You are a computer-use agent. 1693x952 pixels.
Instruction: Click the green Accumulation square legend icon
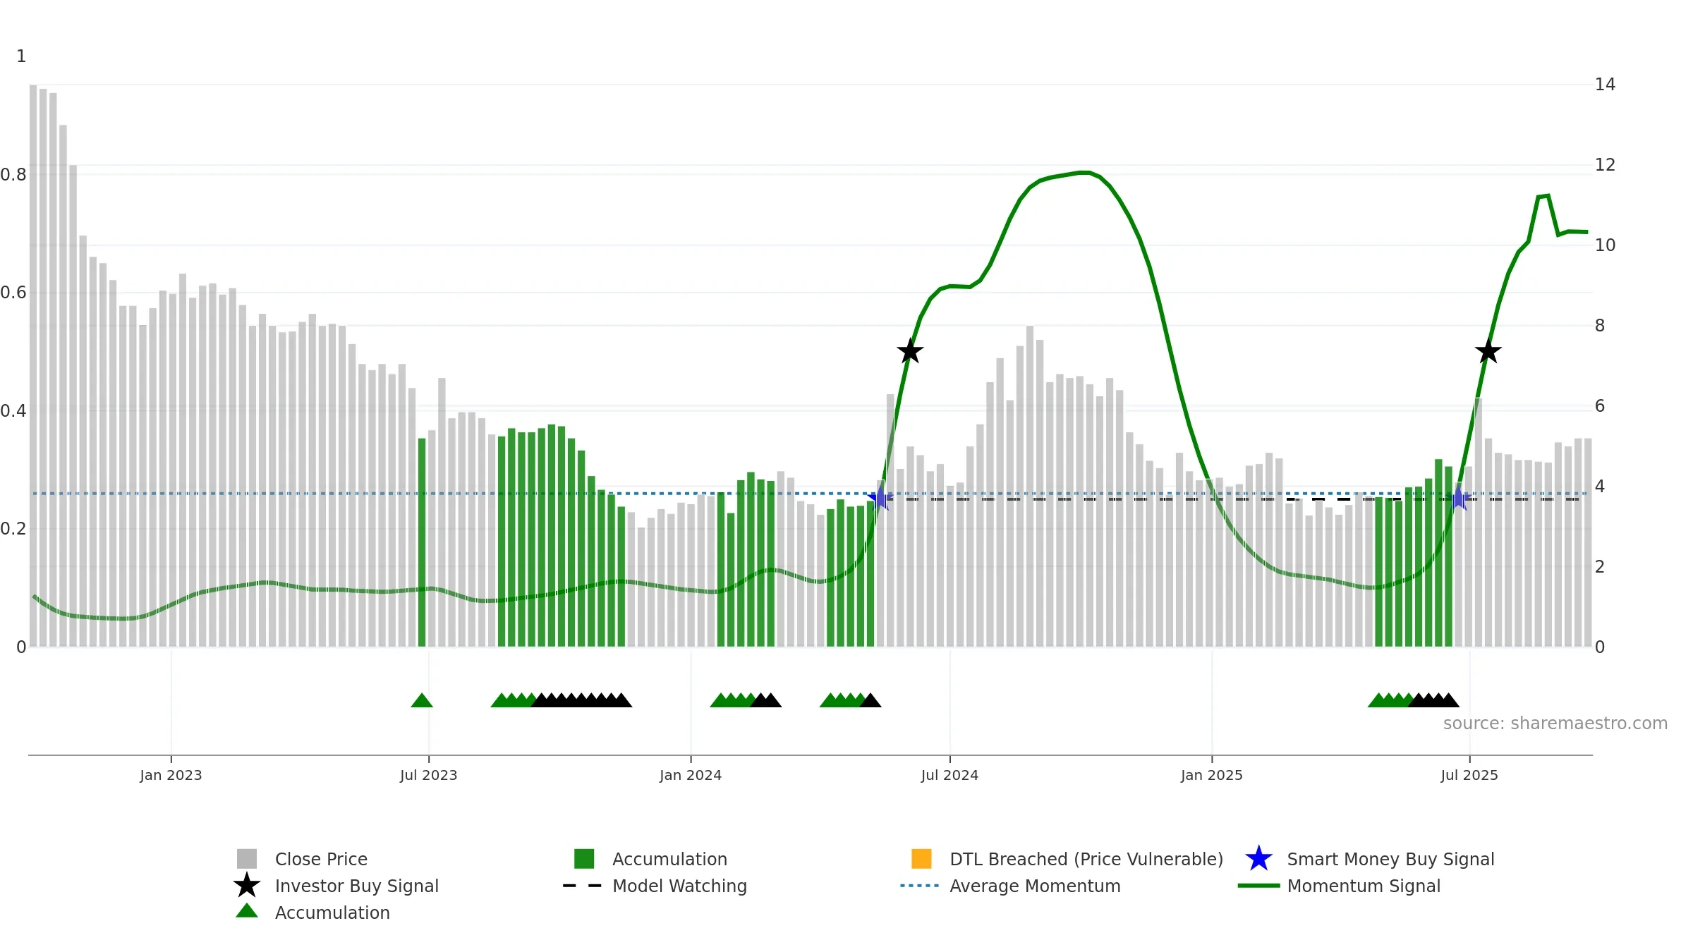[584, 859]
